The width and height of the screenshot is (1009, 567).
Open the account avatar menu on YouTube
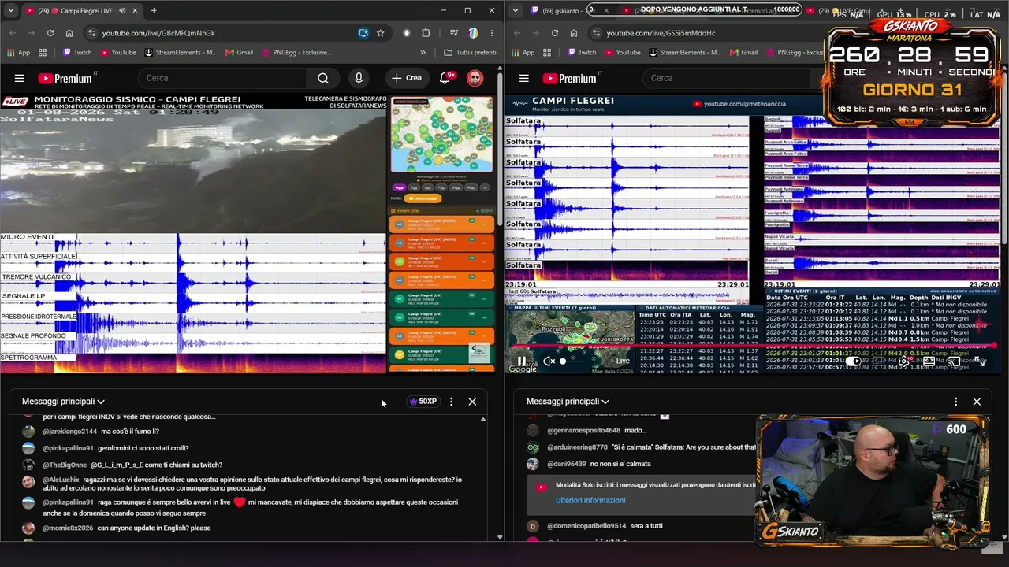475,78
